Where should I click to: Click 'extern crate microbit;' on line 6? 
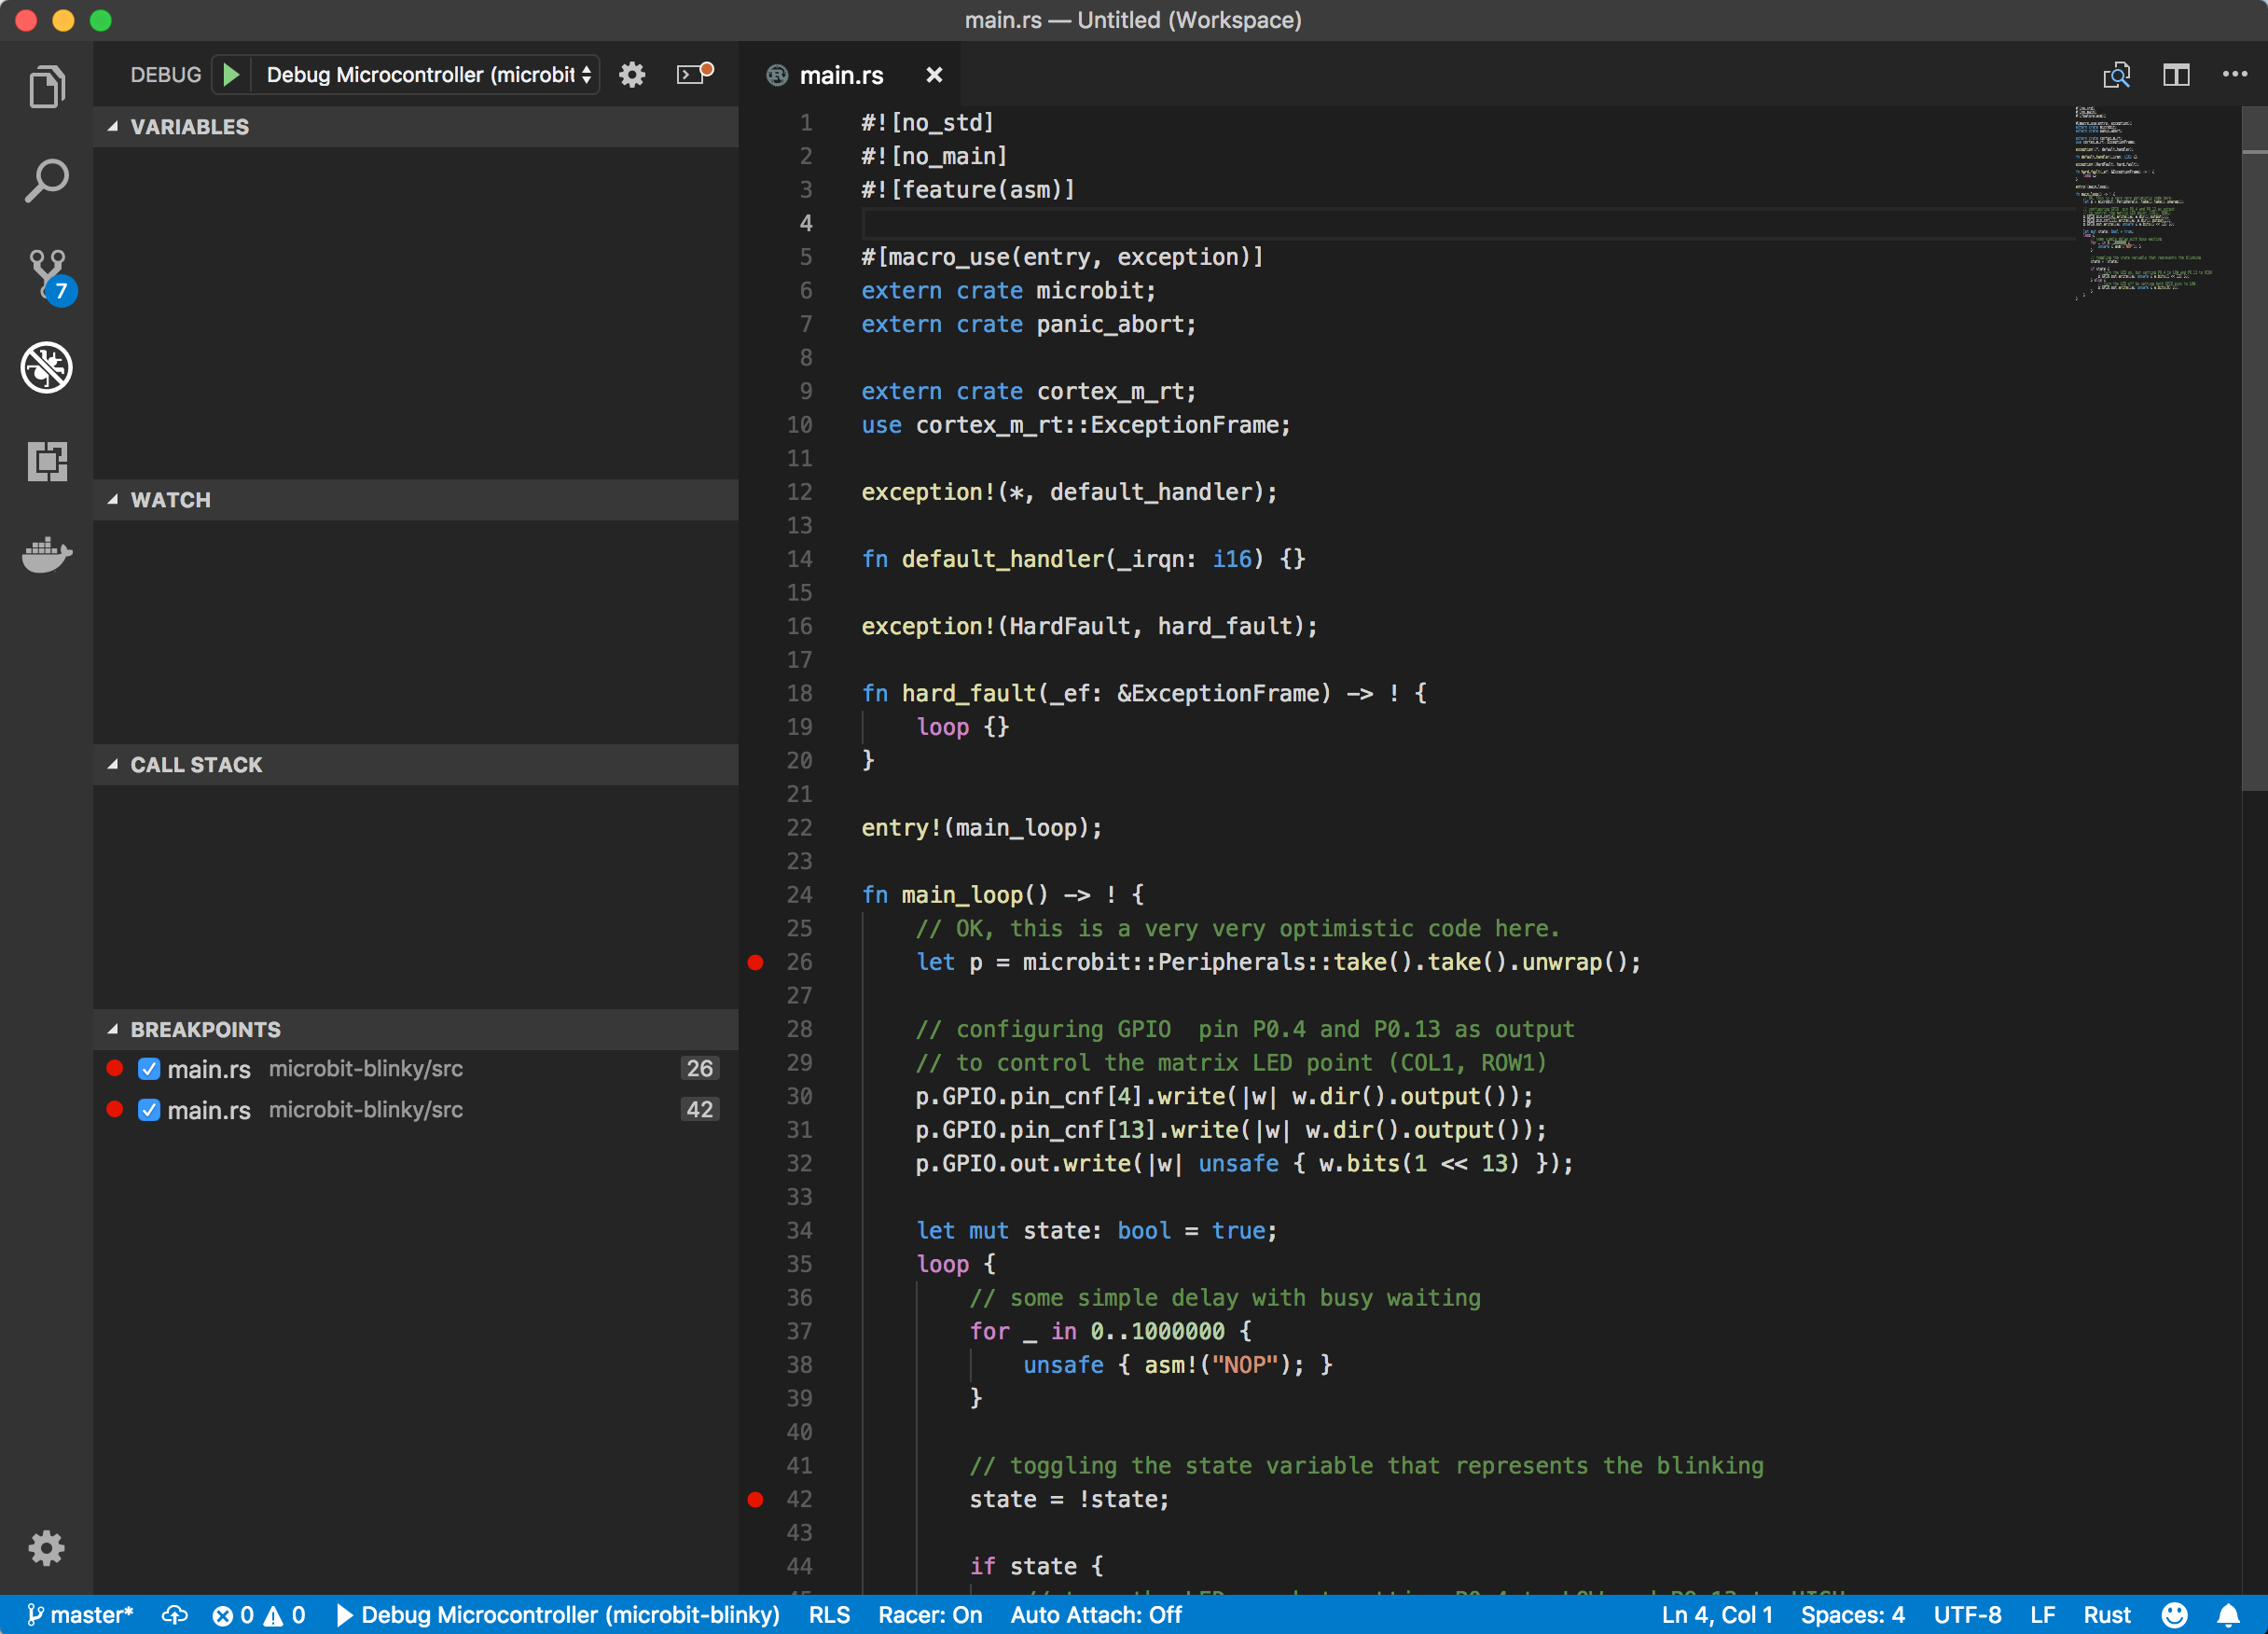[x=1008, y=291]
